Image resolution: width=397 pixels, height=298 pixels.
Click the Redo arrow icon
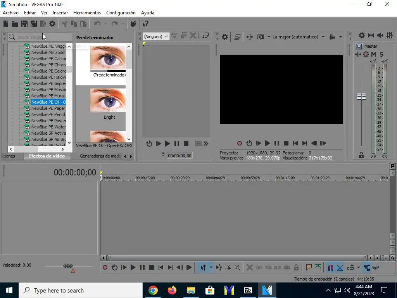[x=115, y=24]
